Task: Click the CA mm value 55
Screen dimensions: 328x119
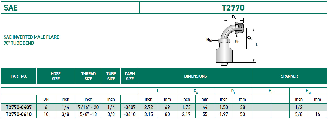Action: [205, 114]
